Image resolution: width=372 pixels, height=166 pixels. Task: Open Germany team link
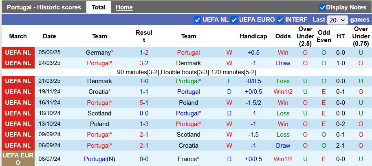98,53
